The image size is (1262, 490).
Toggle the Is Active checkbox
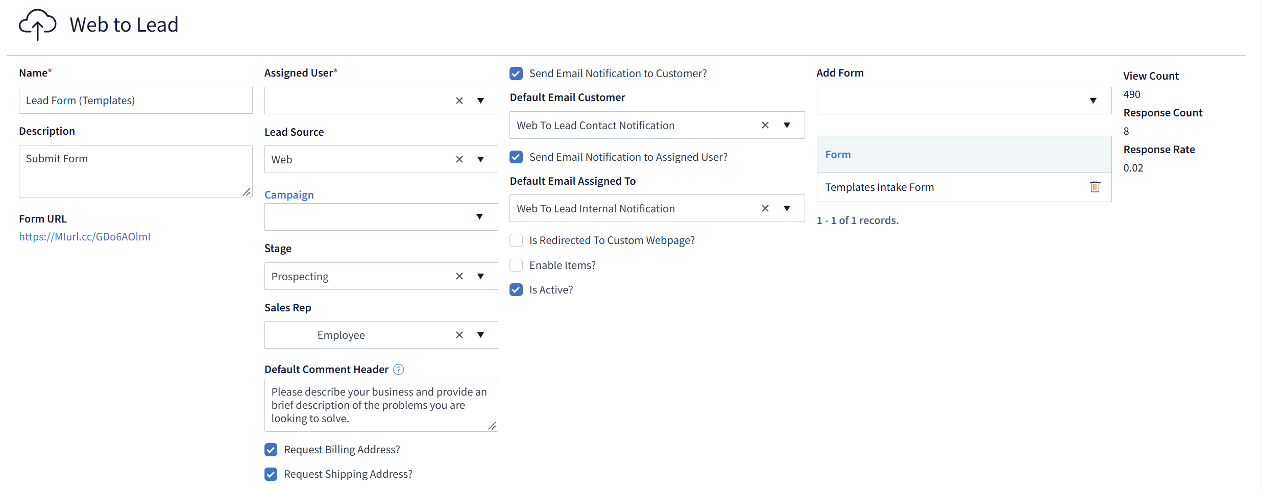(x=516, y=290)
